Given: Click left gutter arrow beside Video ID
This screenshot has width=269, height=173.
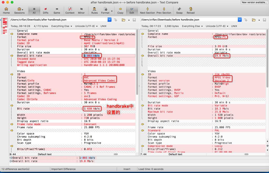Looking at the screenshot, I should click(12, 74).
